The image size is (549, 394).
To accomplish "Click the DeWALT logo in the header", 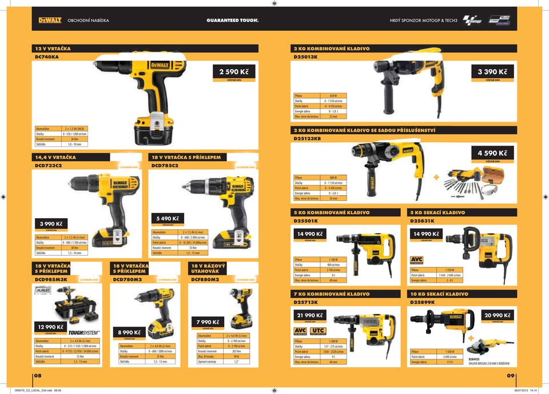I will (x=50, y=21).
